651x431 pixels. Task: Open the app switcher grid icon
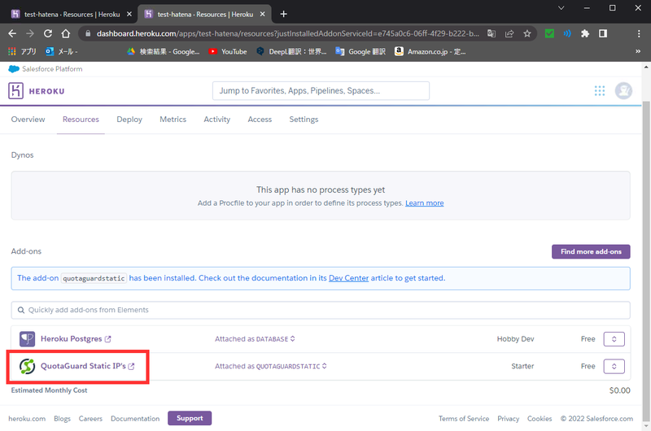(x=600, y=91)
